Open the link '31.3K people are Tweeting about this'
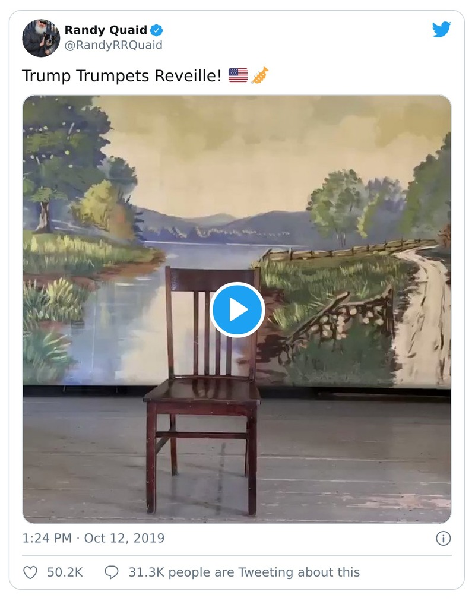The width and height of the screenshot is (475, 601). (x=243, y=572)
